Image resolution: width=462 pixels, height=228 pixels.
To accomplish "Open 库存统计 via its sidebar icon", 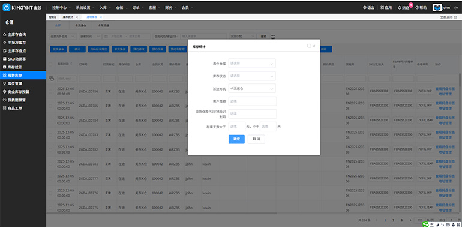I will point(4,67).
